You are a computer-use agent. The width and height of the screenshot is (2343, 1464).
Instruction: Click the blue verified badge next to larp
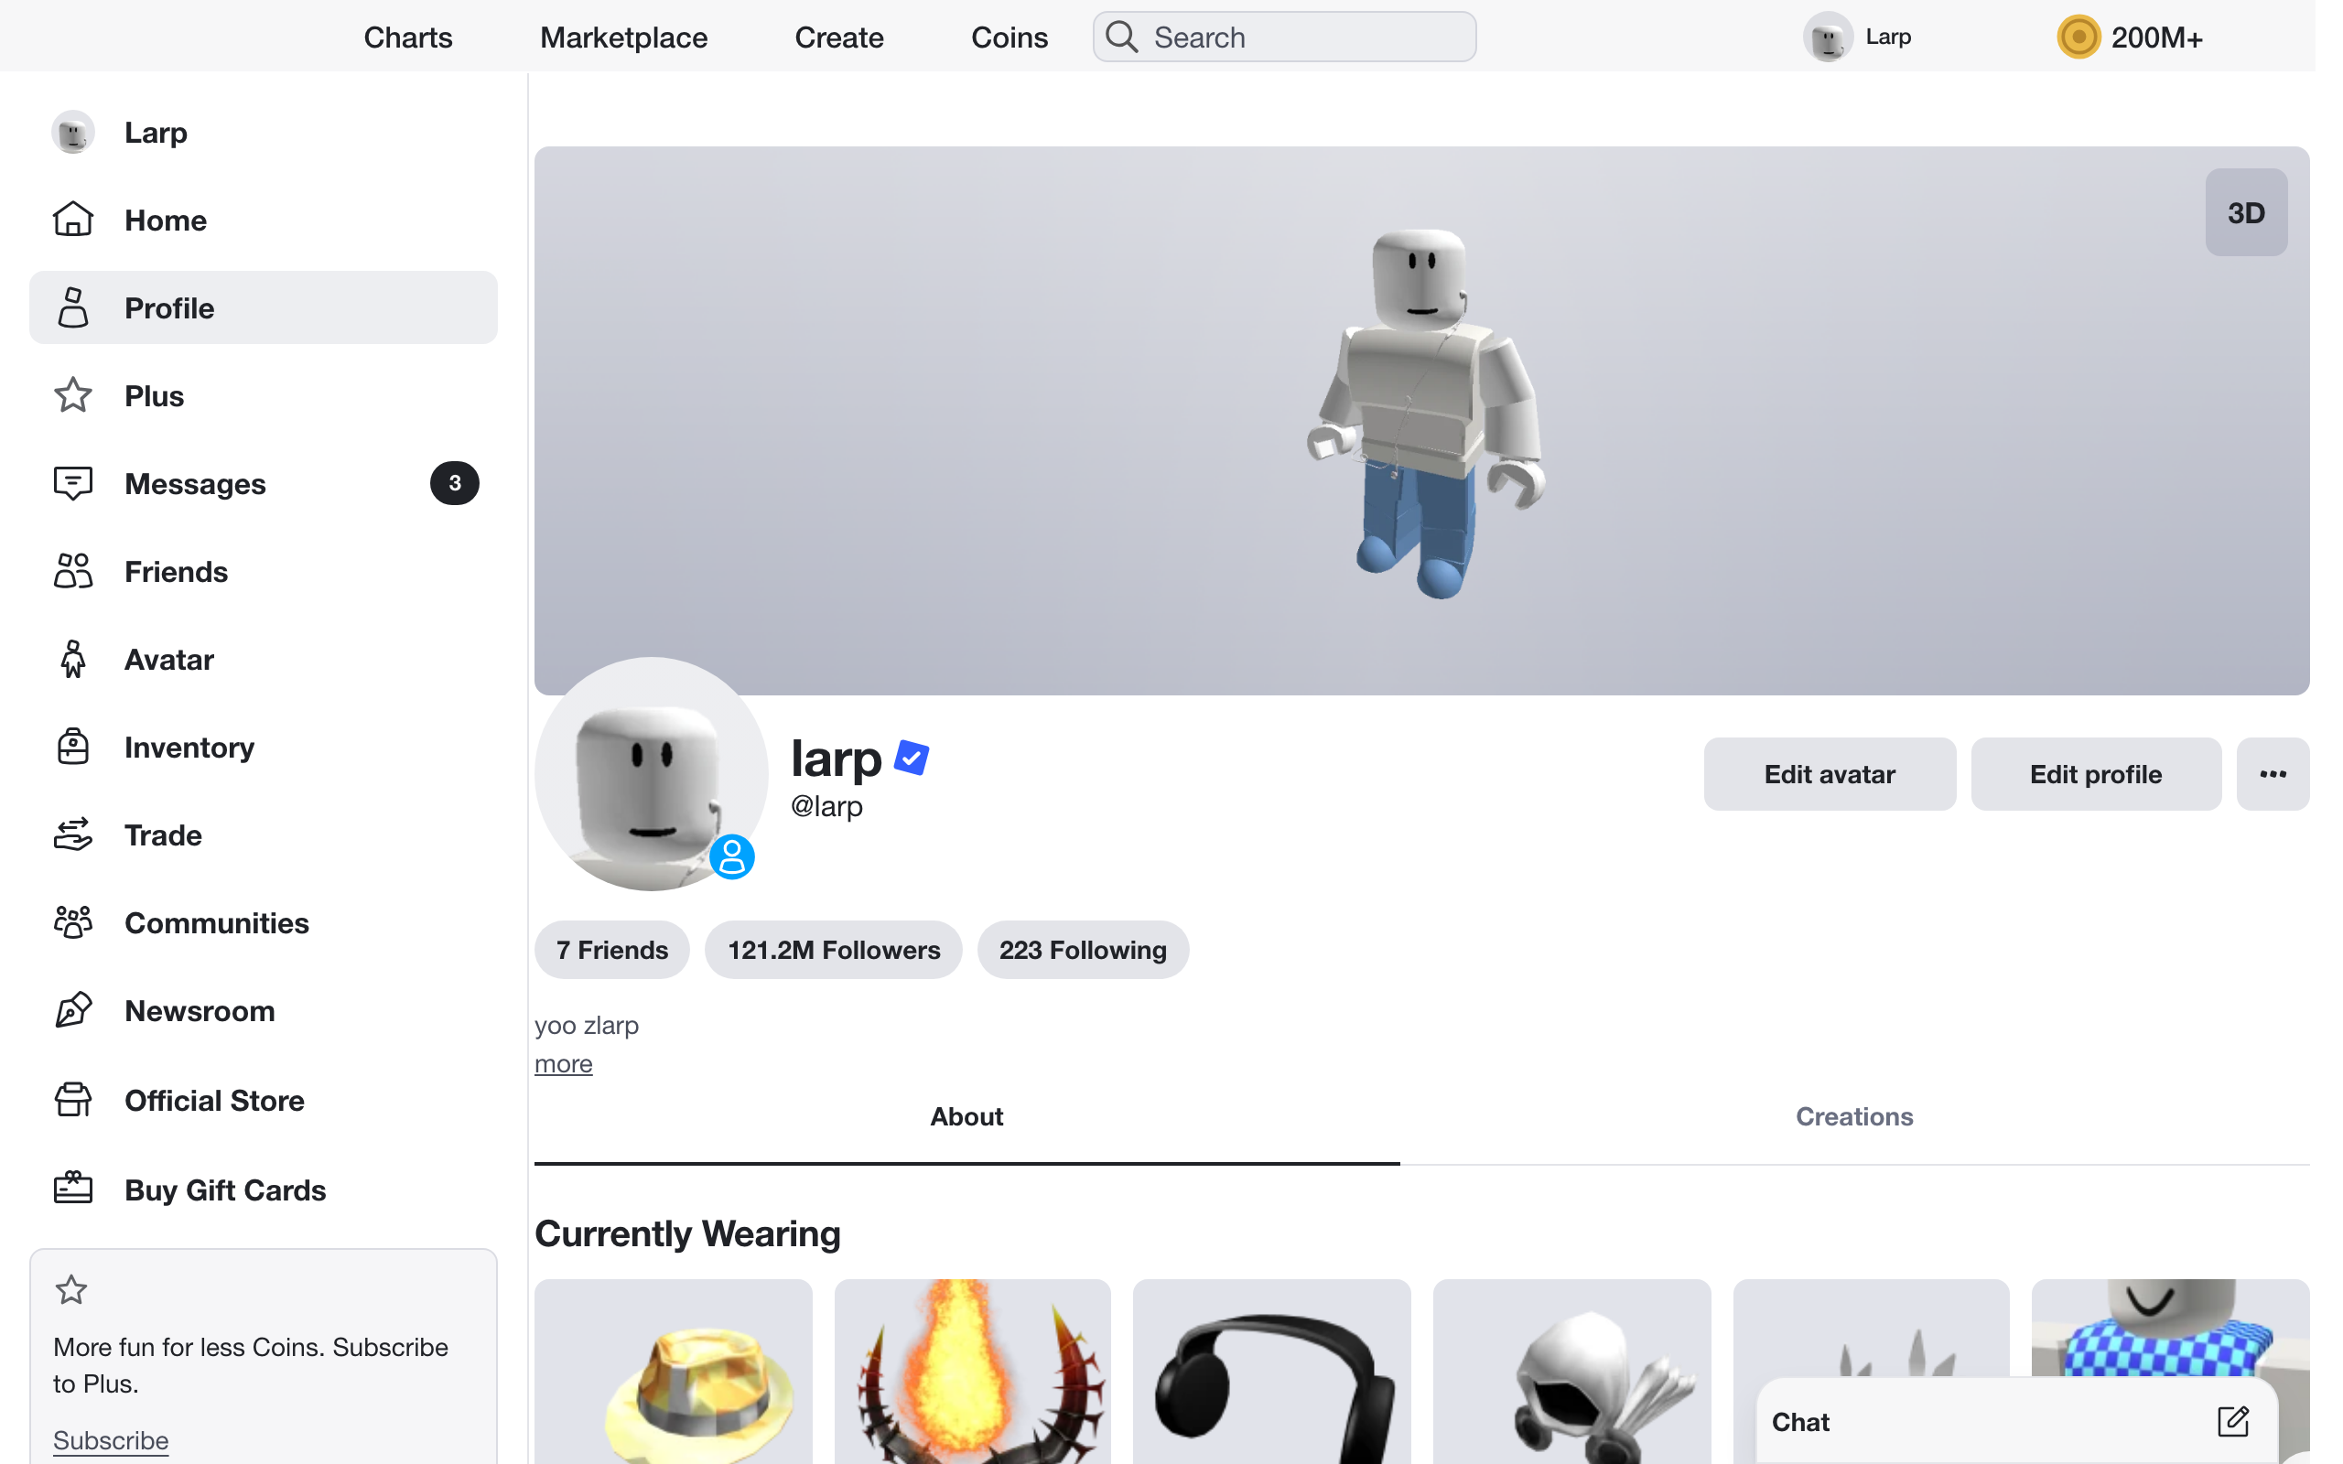(911, 758)
